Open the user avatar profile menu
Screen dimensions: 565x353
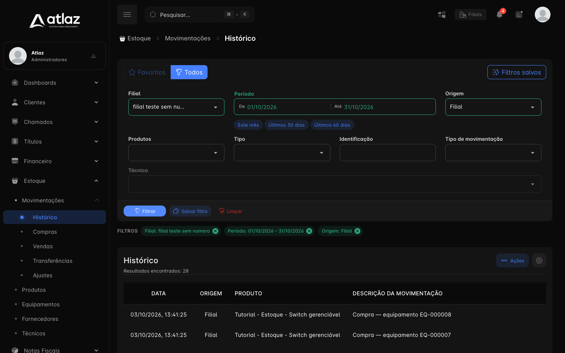[543, 15]
